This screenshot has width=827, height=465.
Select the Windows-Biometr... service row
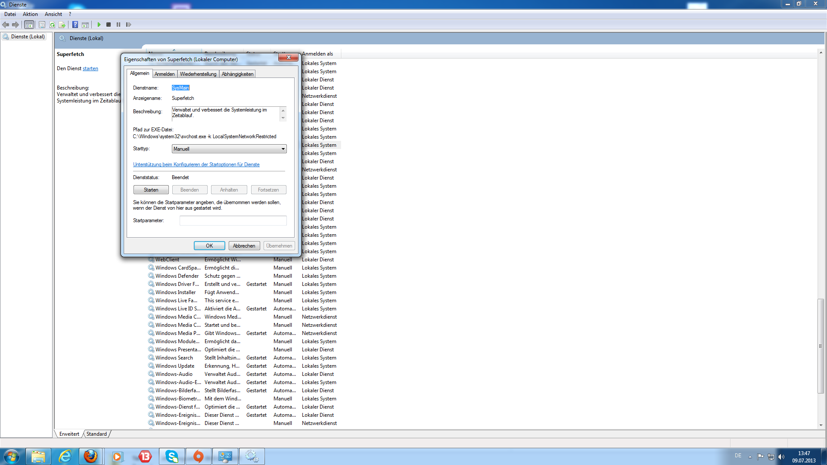click(245, 399)
